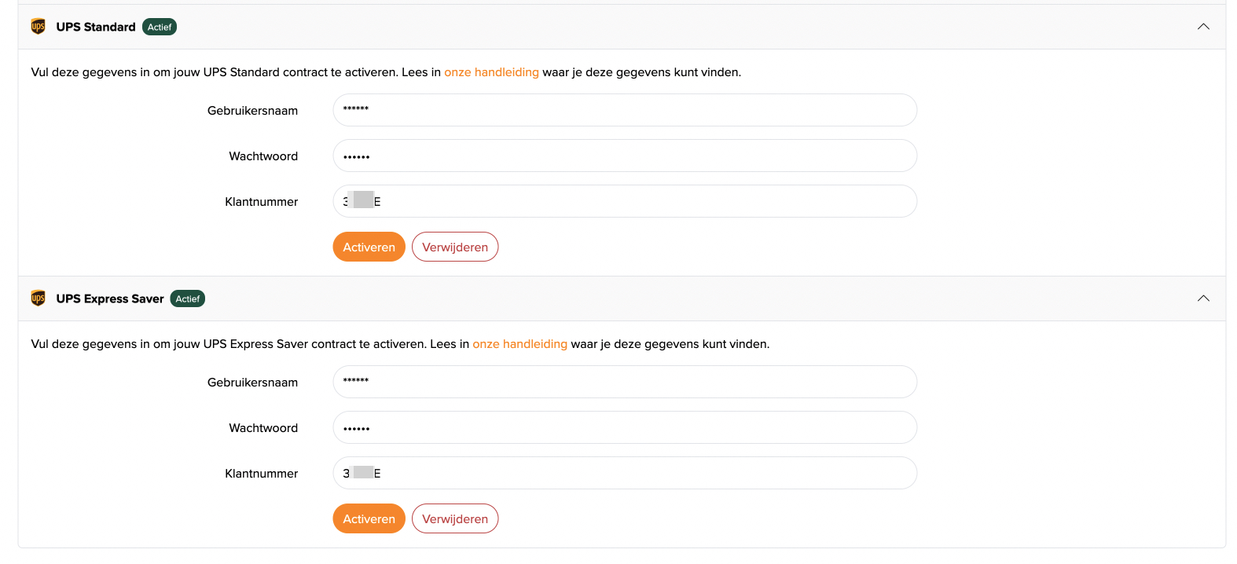The height and width of the screenshot is (564, 1237).
Task: Click Verwijderen for UPS Standard
Action: (455, 247)
